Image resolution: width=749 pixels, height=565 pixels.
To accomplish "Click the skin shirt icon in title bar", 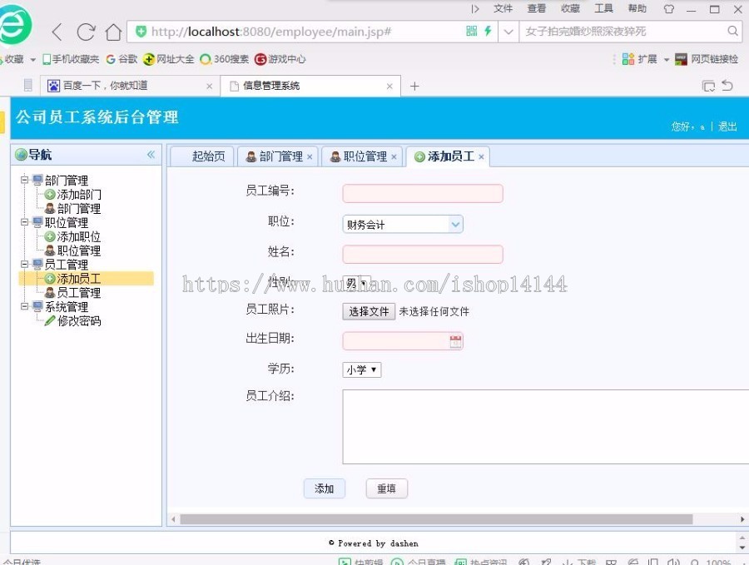I will pyautogui.click(x=669, y=8).
